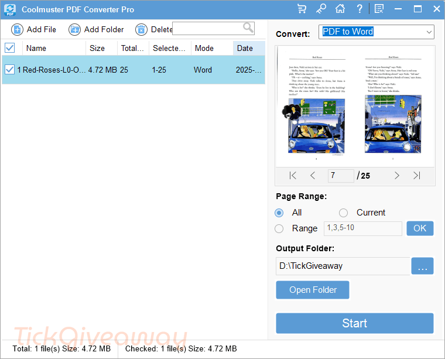Click the Add File label
The height and width of the screenshot is (359, 445).
(42, 29)
